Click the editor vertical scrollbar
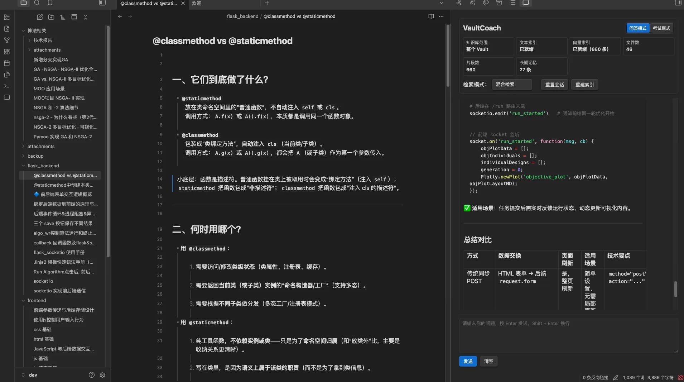The image size is (684, 382). pos(448,56)
